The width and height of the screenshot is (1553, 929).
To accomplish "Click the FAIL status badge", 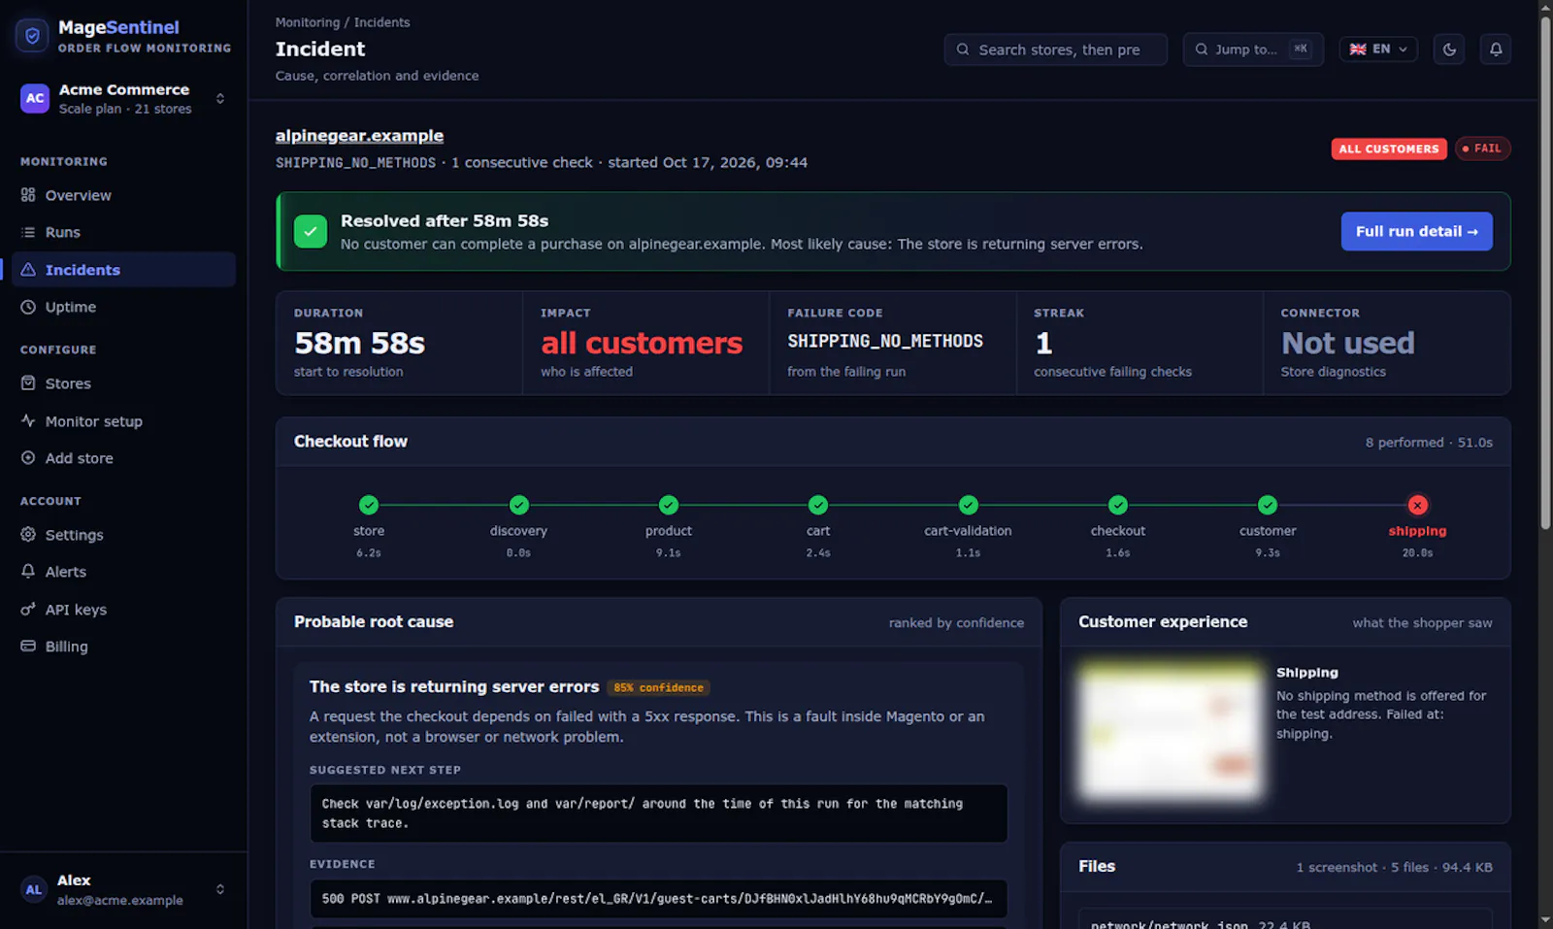I will coord(1482,149).
